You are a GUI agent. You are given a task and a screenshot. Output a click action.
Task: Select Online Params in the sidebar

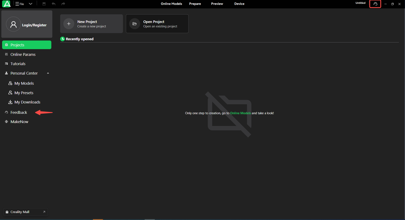[x=23, y=54]
